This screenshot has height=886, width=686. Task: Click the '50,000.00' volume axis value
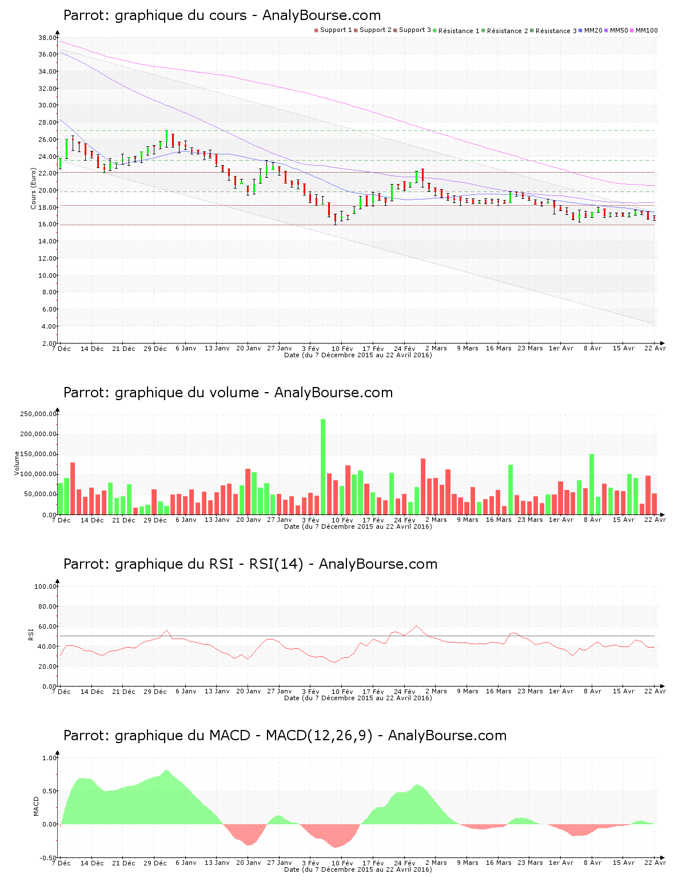point(40,494)
